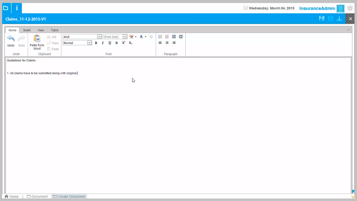This screenshot has width=357, height=201.
Task: Increase paragraph indent
Action: pos(181,37)
